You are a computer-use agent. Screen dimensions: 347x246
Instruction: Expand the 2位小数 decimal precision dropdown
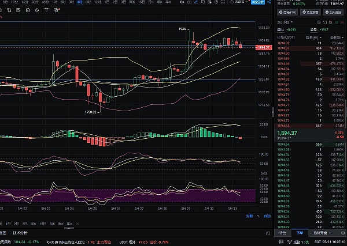(286, 21)
